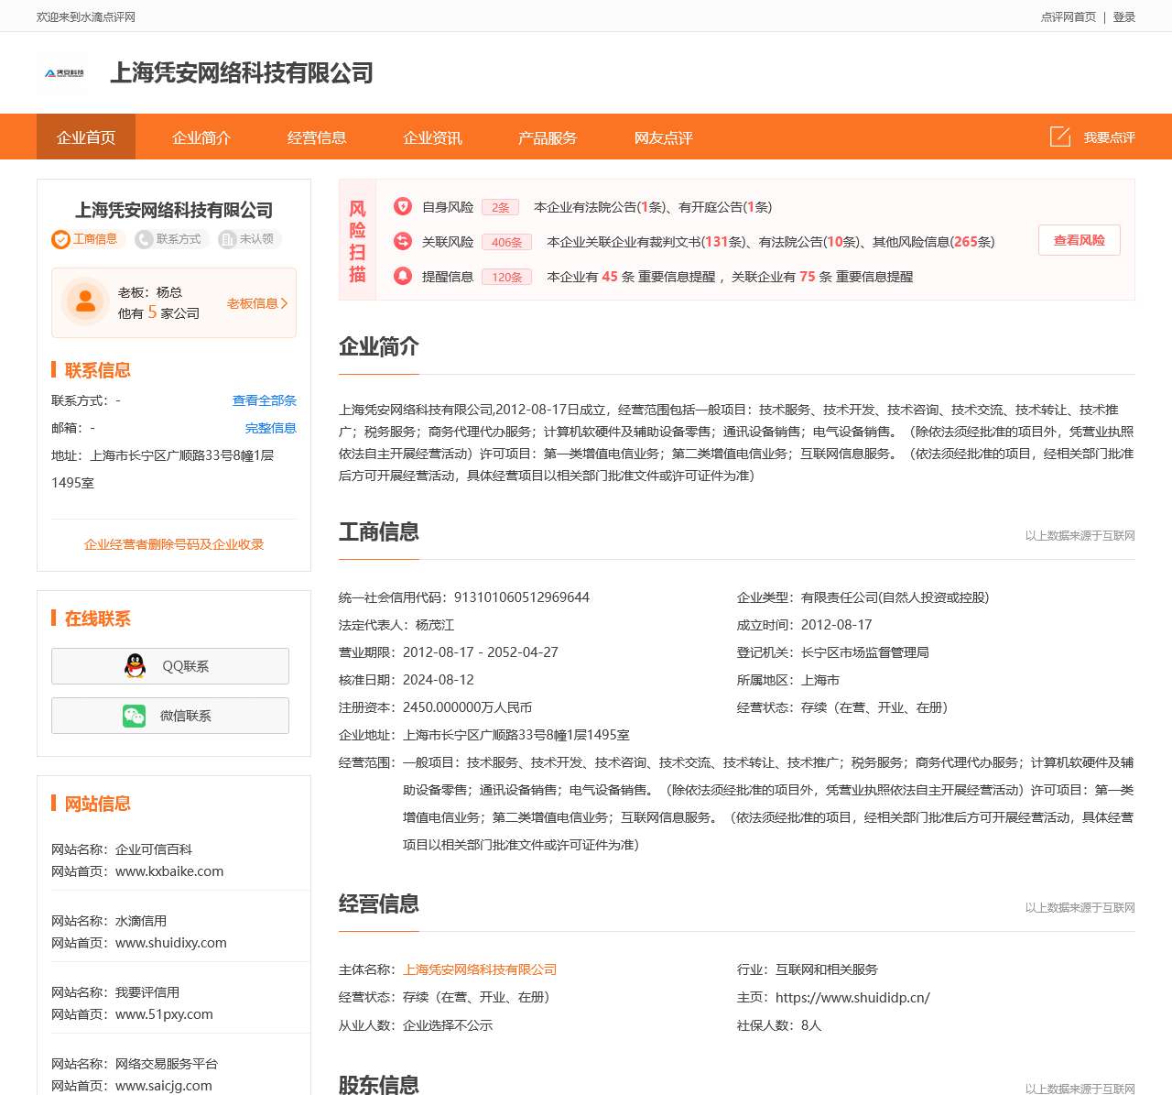Click the large company title in header
This screenshot has width=1172, height=1095.
pyautogui.click(x=242, y=72)
